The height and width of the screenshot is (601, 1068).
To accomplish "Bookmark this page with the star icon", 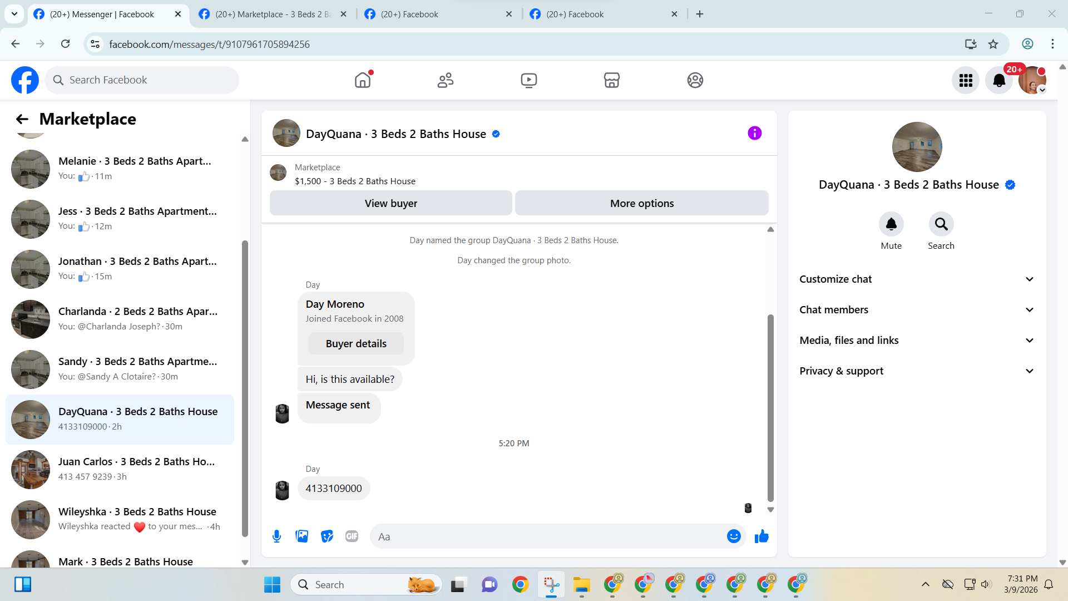I will point(993,44).
